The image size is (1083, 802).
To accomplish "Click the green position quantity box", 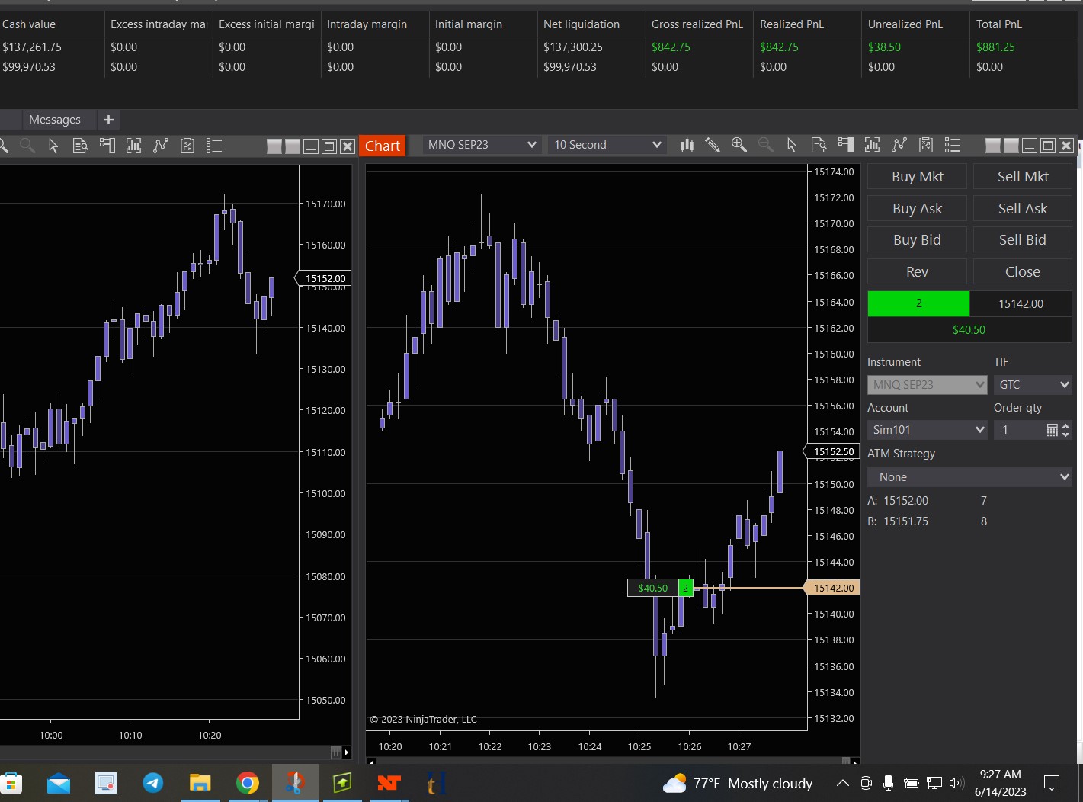I will click(918, 303).
